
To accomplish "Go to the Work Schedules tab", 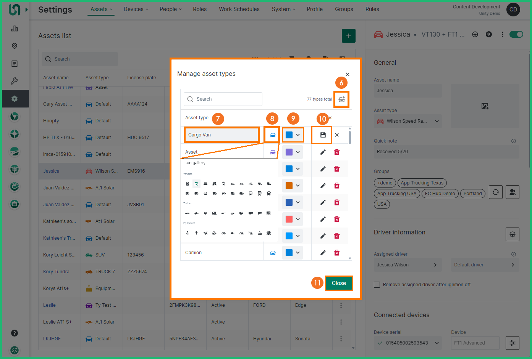I will [x=239, y=9].
